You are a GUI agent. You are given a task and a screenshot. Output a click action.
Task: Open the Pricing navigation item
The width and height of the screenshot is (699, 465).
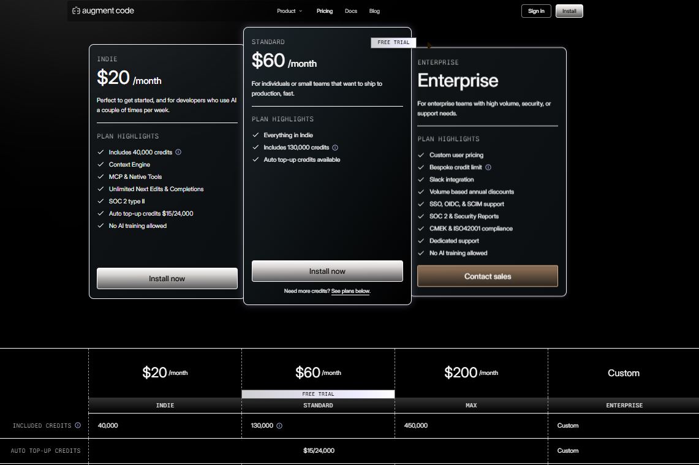pos(324,10)
